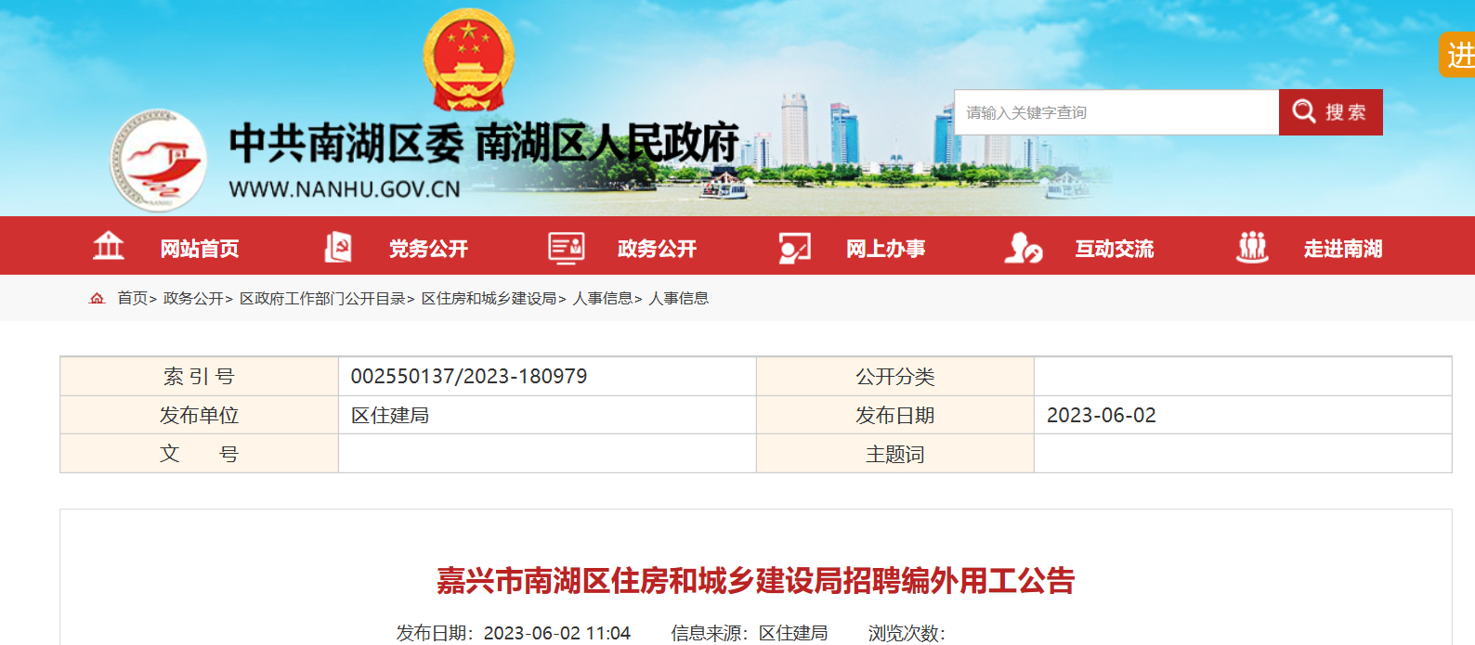Image resolution: width=1475 pixels, height=645 pixels.
Task: Click the 公开分类 label cell
Action: click(895, 377)
